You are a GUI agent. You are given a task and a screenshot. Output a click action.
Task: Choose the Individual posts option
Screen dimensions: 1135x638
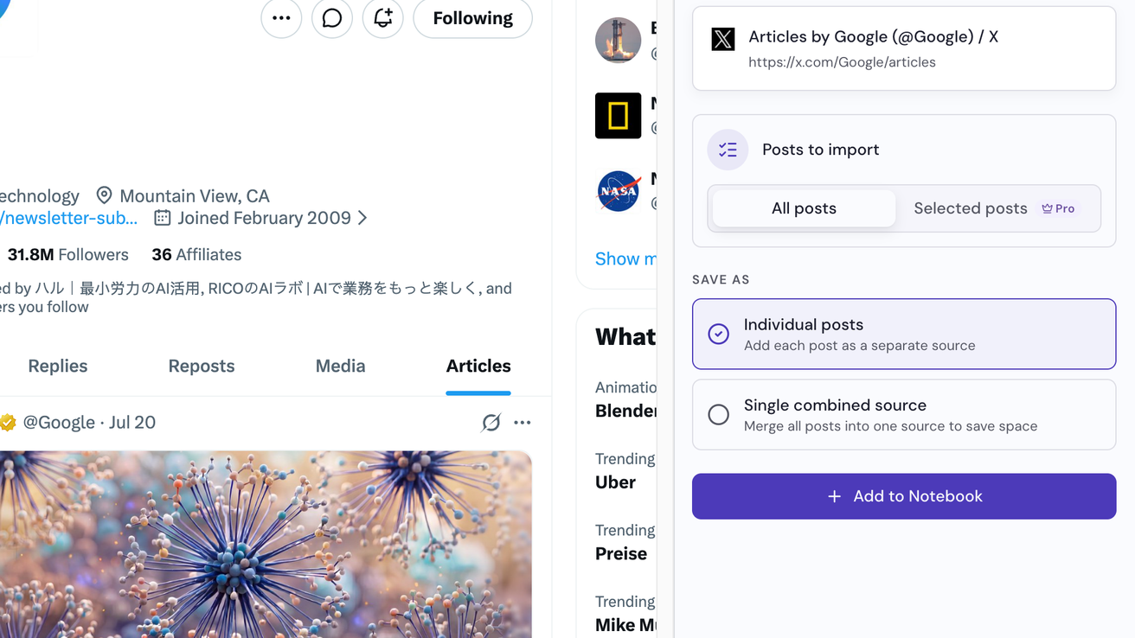click(904, 334)
